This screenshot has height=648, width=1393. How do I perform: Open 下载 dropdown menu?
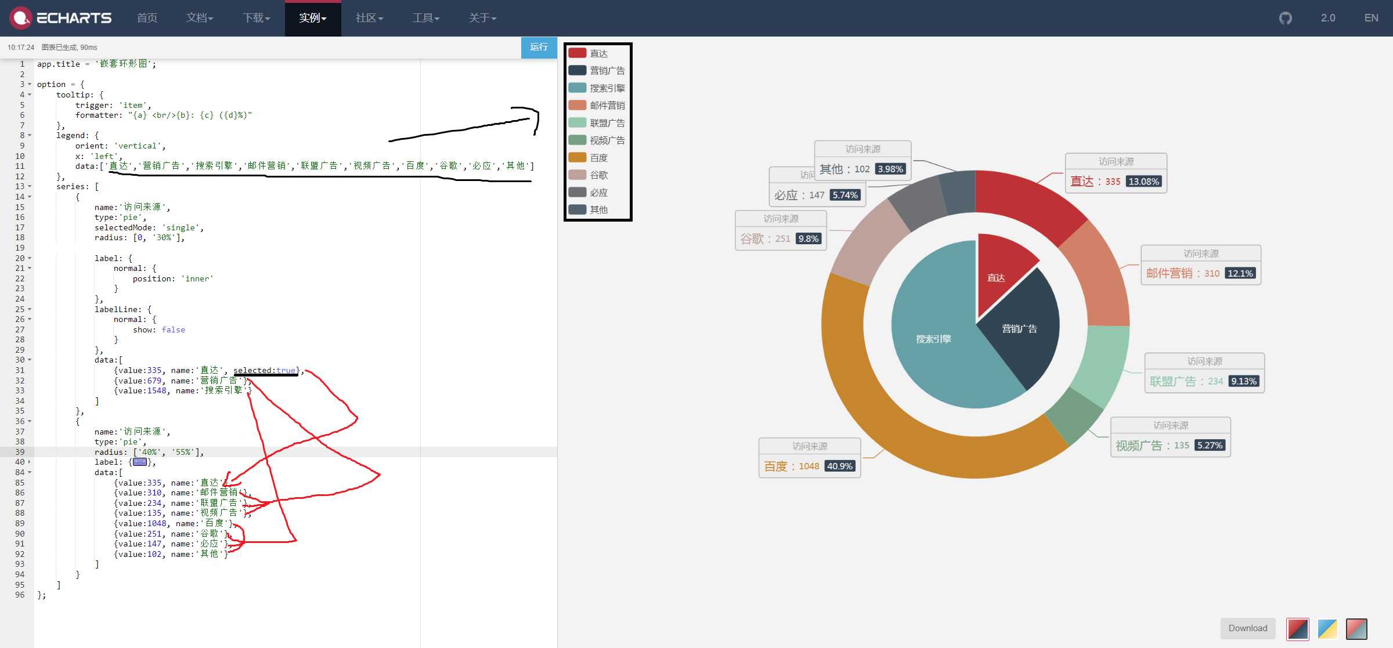(257, 18)
